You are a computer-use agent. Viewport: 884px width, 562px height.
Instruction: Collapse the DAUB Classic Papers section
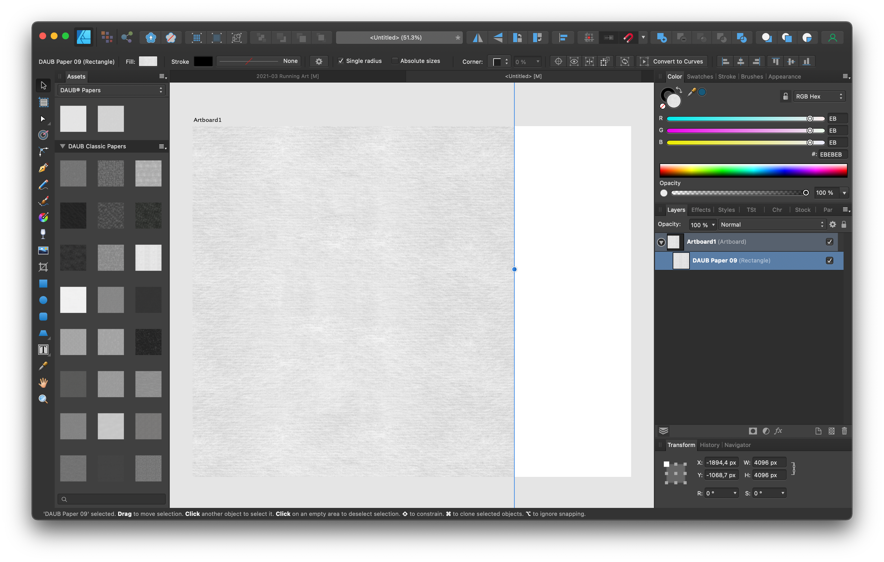click(x=63, y=146)
